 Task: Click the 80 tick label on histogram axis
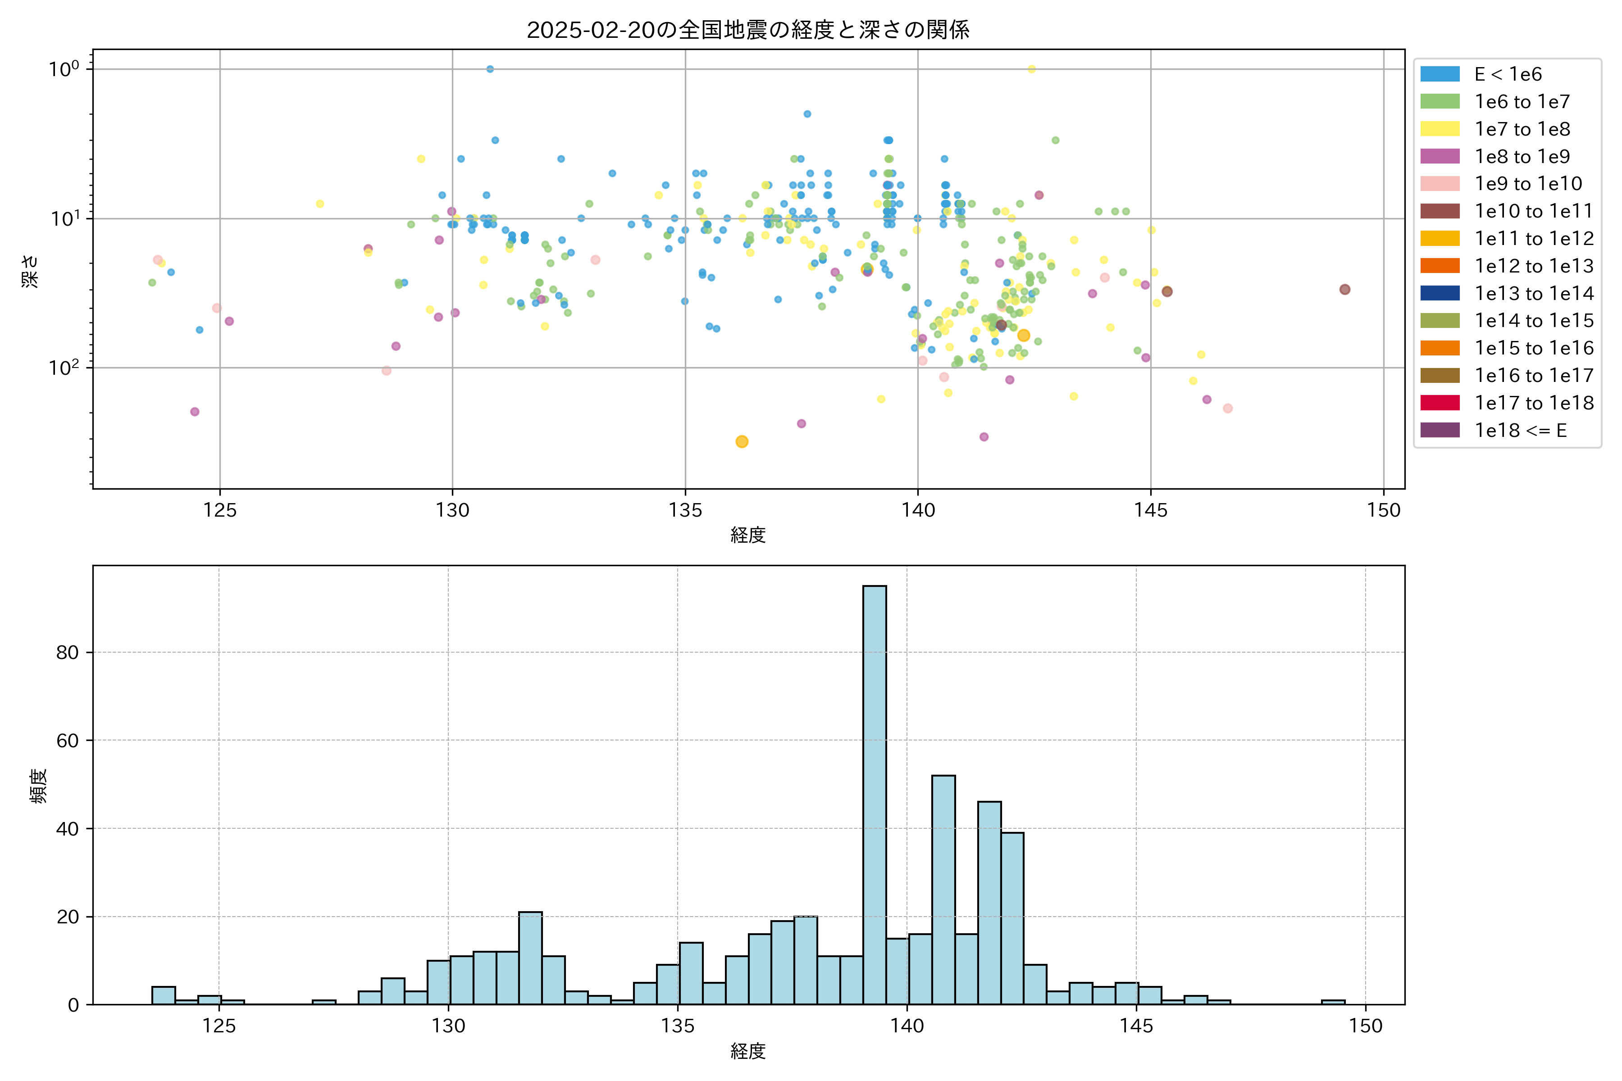point(68,652)
